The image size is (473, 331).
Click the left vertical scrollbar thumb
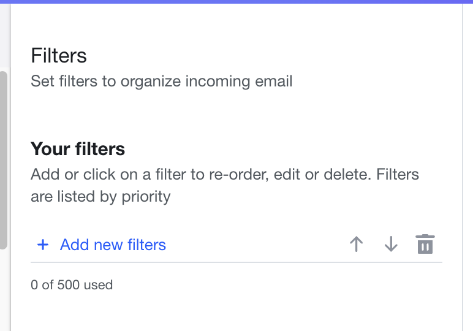point(3,160)
